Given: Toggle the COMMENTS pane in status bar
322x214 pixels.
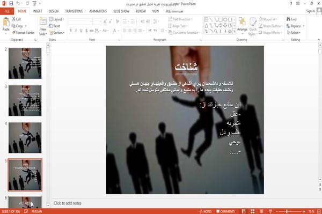Looking at the screenshot, I should 225,211.
